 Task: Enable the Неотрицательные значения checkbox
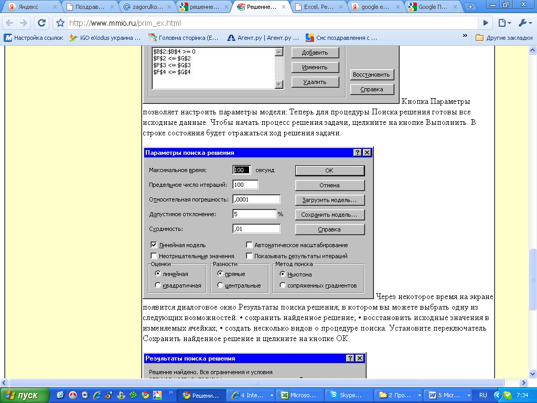(x=154, y=256)
